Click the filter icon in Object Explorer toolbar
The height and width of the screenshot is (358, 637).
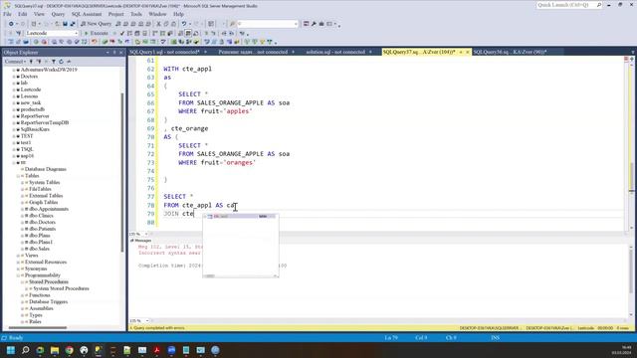(53, 62)
